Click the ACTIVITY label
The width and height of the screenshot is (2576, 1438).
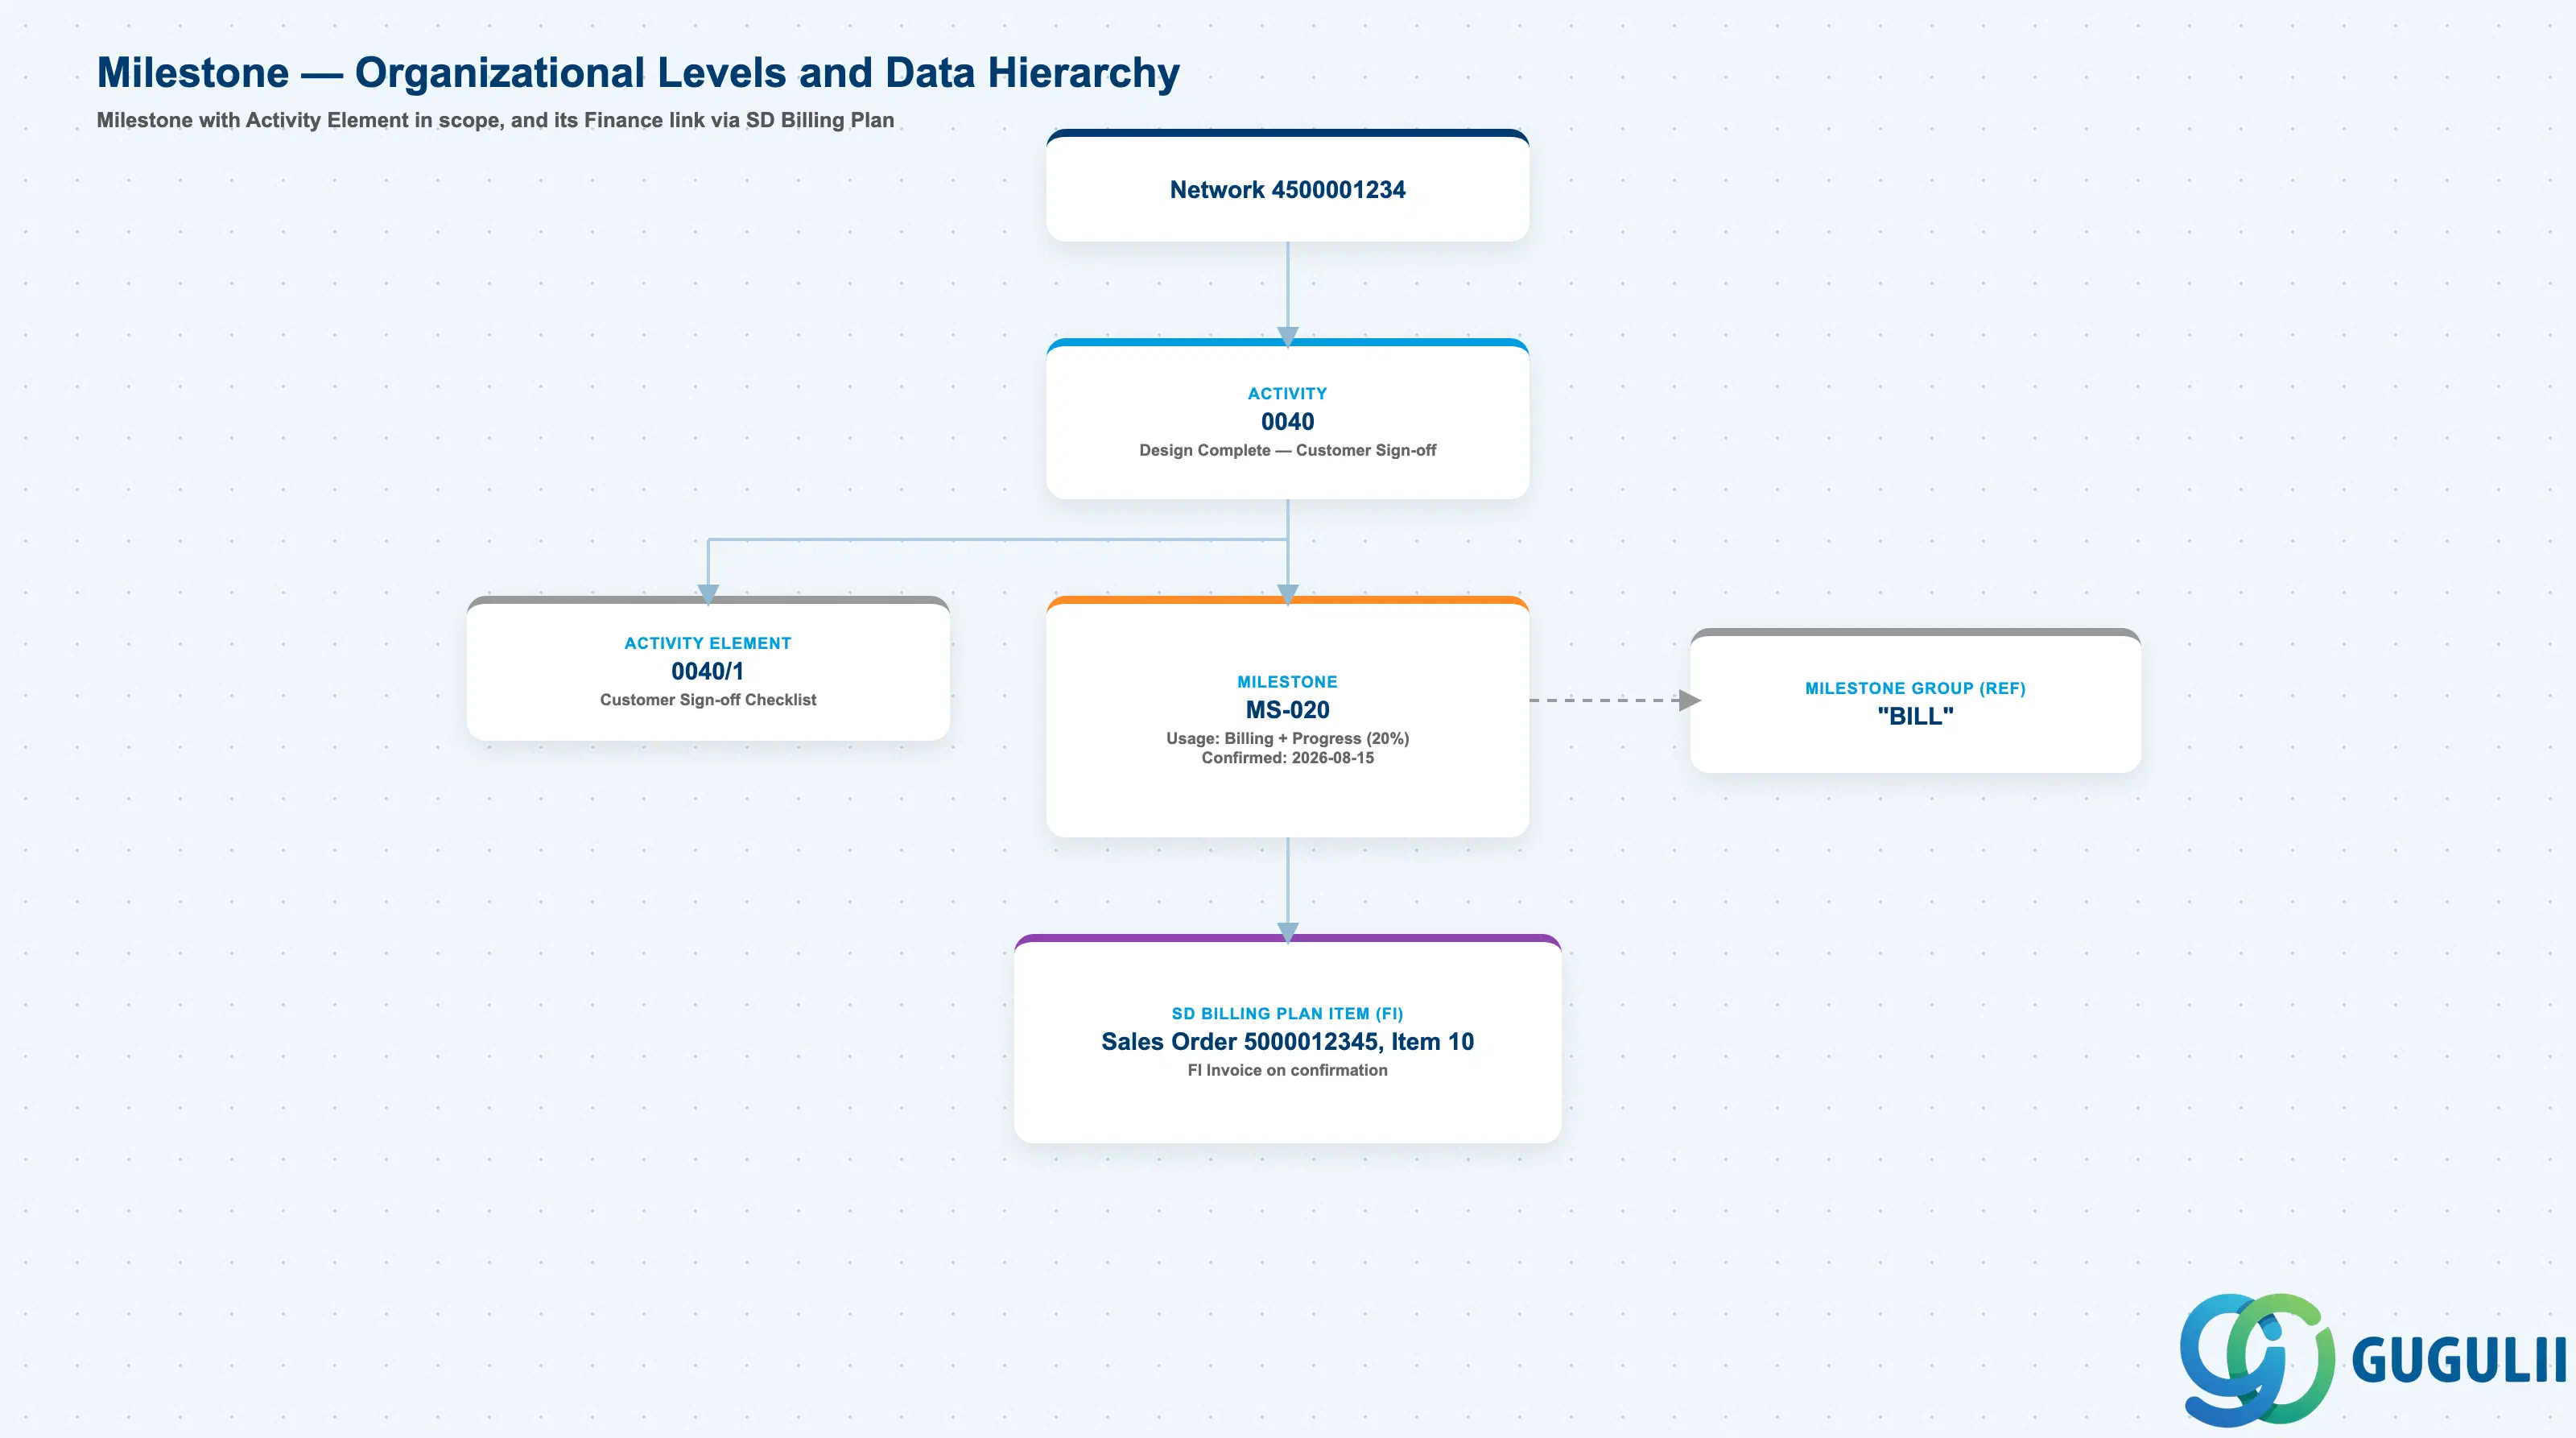[1287, 394]
